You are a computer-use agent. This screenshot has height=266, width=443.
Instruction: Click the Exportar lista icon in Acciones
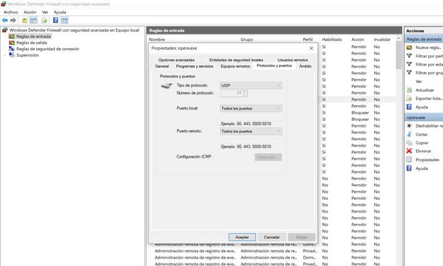click(x=409, y=99)
